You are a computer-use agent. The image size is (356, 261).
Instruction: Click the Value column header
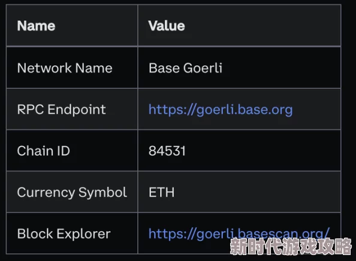coord(239,25)
